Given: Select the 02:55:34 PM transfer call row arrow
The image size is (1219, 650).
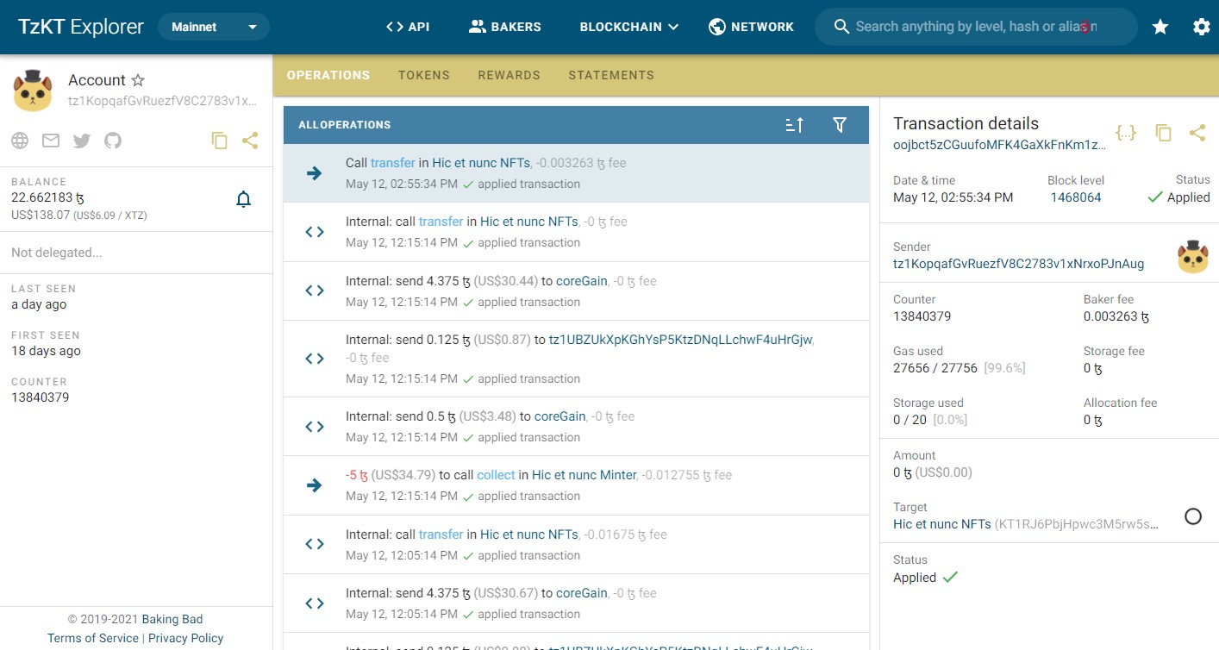Looking at the screenshot, I should point(315,173).
